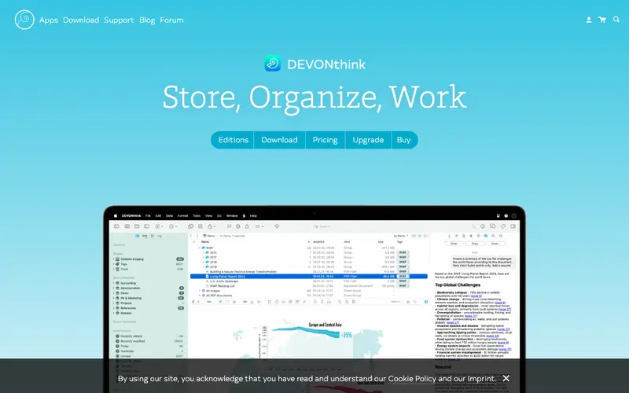Image resolution: width=629 pixels, height=393 pixels.
Task: Click the Buy pill button
Action: click(404, 140)
